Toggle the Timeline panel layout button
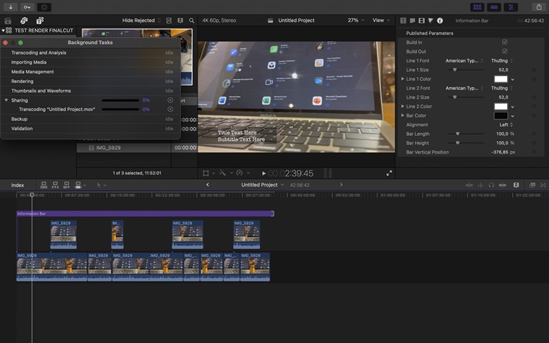Screen dimensions: 549x343 coord(494,7)
